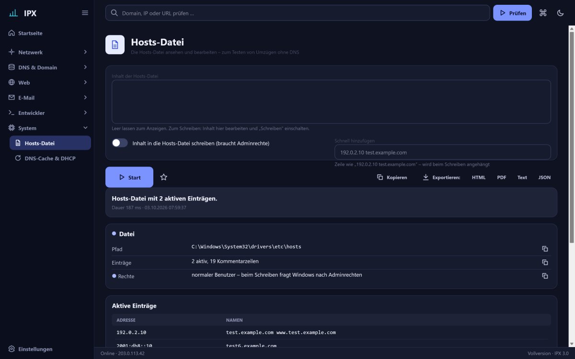Click test.example.com www.test.example.com names cell
The height and width of the screenshot is (359, 575).
click(x=281, y=332)
